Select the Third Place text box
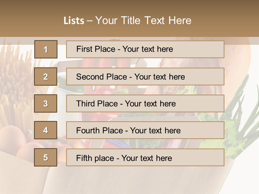The image size is (259, 194). tap(145, 103)
